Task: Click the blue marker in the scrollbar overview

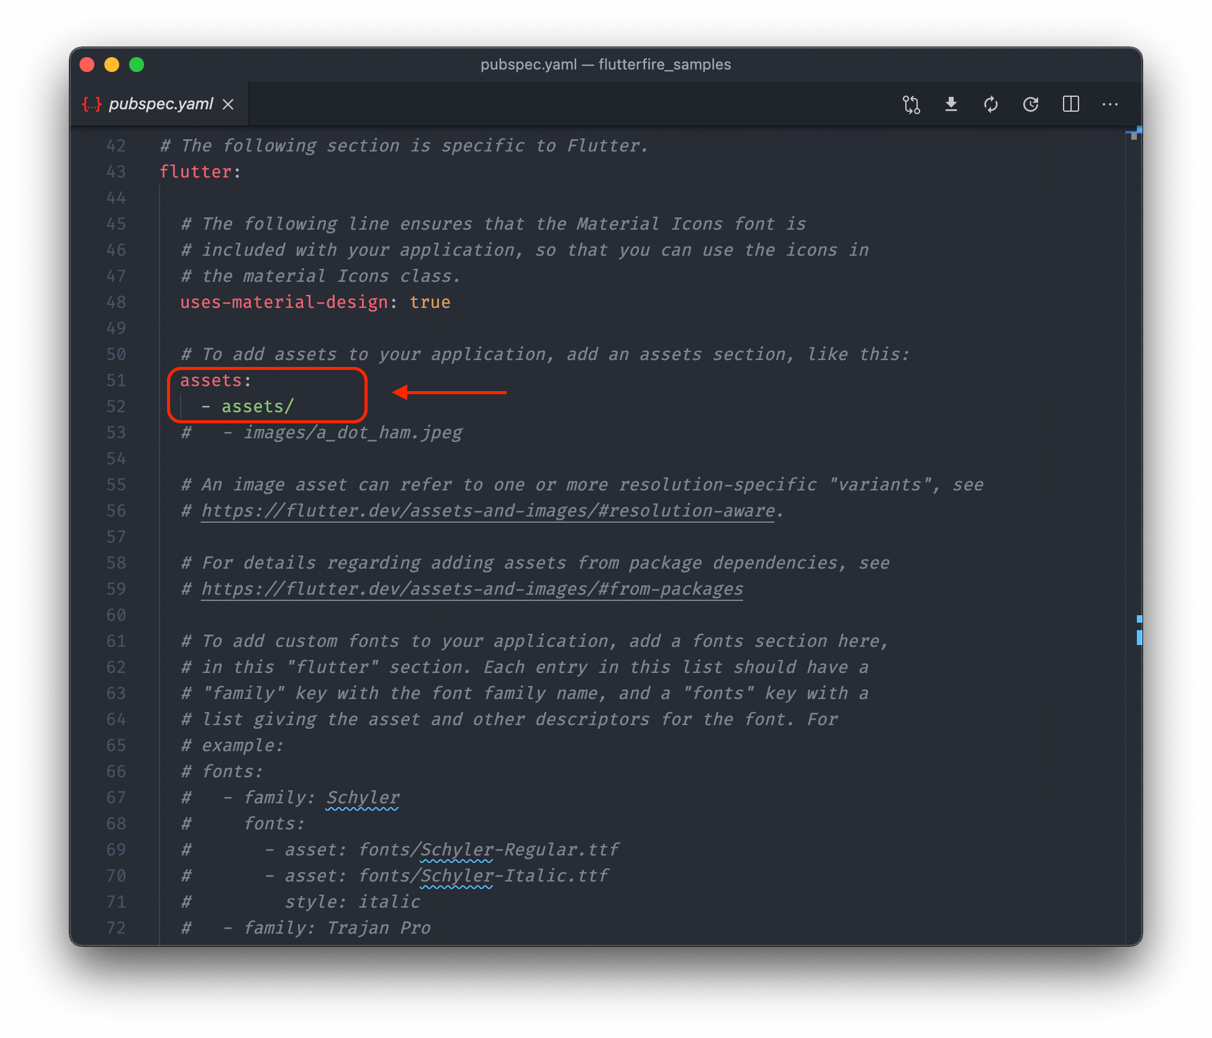Action: 1139,637
